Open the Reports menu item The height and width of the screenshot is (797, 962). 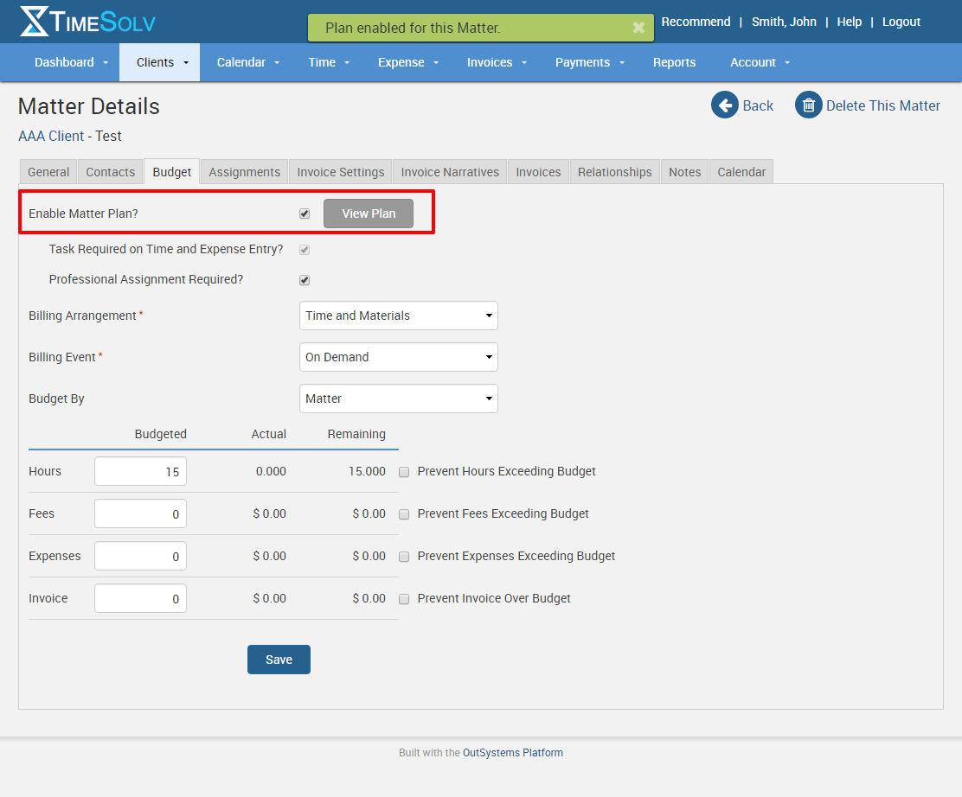pyautogui.click(x=674, y=62)
